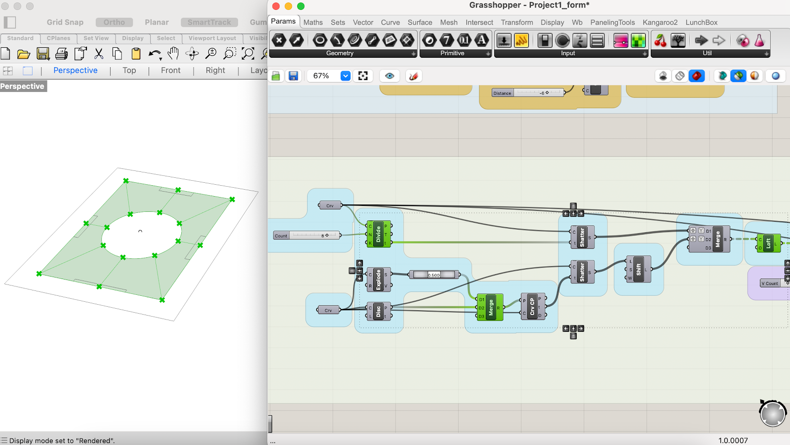Expand the Util panel
790x445 pixels.
pyautogui.click(x=767, y=53)
